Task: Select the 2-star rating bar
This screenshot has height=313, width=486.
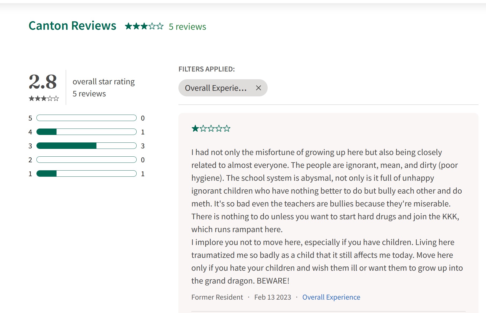Action: (x=86, y=160)
